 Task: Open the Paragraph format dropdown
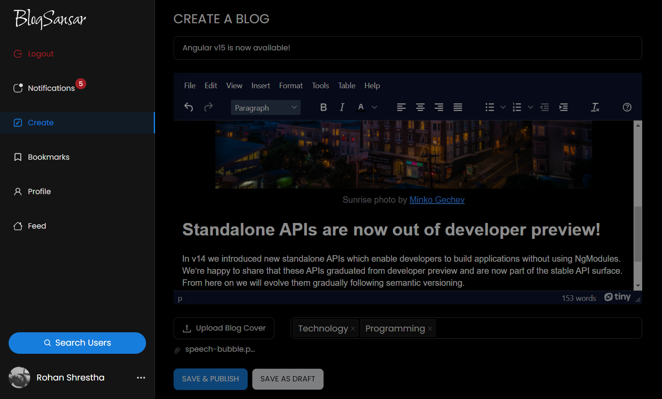coord(266,108)
